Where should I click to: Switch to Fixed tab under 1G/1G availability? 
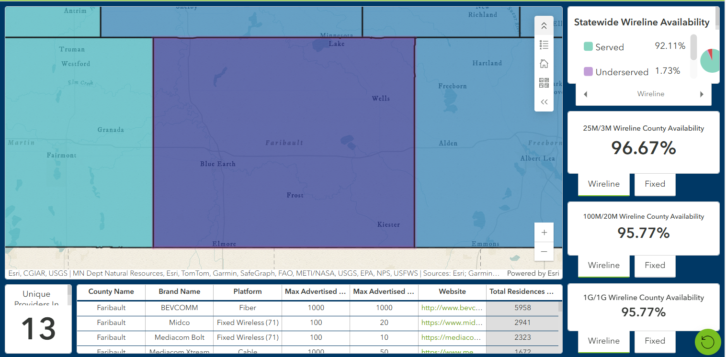click(655, 341)
